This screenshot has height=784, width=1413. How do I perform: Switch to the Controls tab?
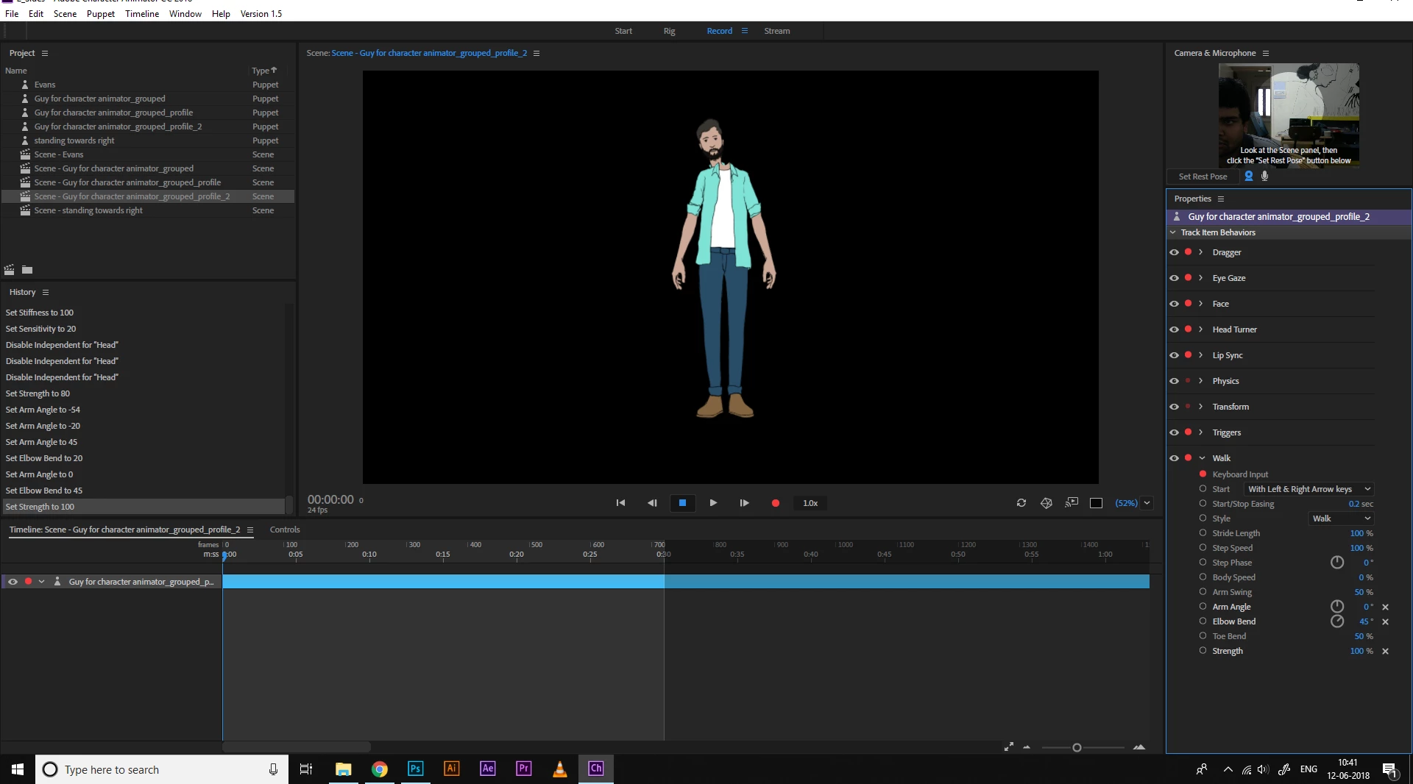tap(285, 530)
